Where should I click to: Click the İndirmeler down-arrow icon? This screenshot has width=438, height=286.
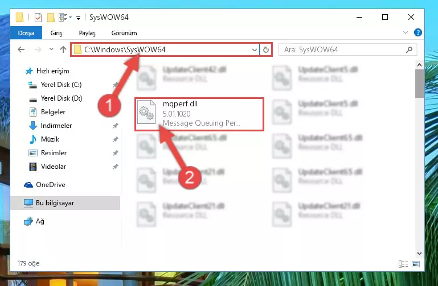click(32, 126)
